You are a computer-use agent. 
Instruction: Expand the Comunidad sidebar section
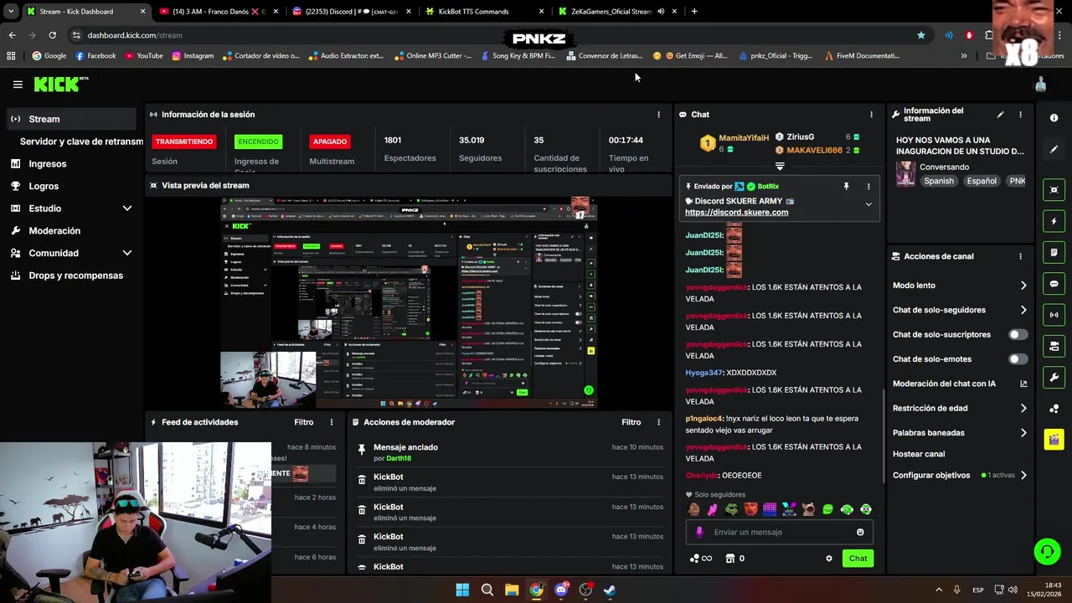pyautogui.click(x=127, y=253)
